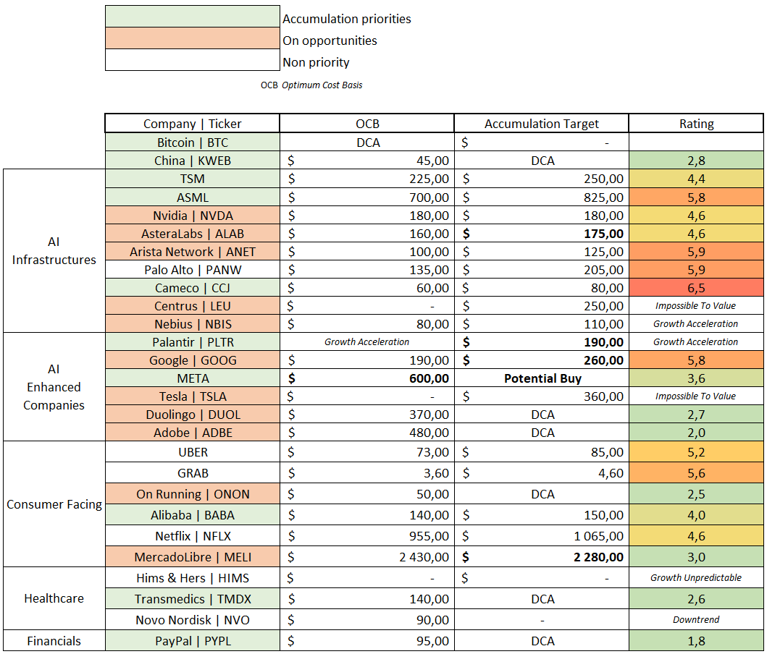This screenshot has height=654, width=767.
Task: Click the green Accumulation priorities legend swatch
Action: (x=192, y=16)
